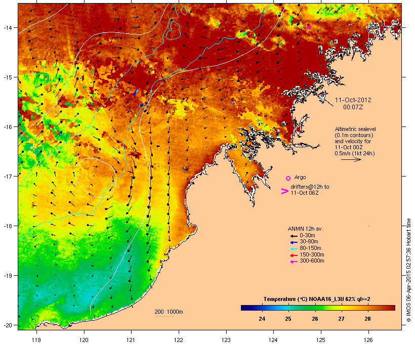The width and height of the screenshot is (415, 344).
Task: Click the magenta 300-600m arrow in ANMN legend
Action: pyautogui.click(x=294, y=262)
